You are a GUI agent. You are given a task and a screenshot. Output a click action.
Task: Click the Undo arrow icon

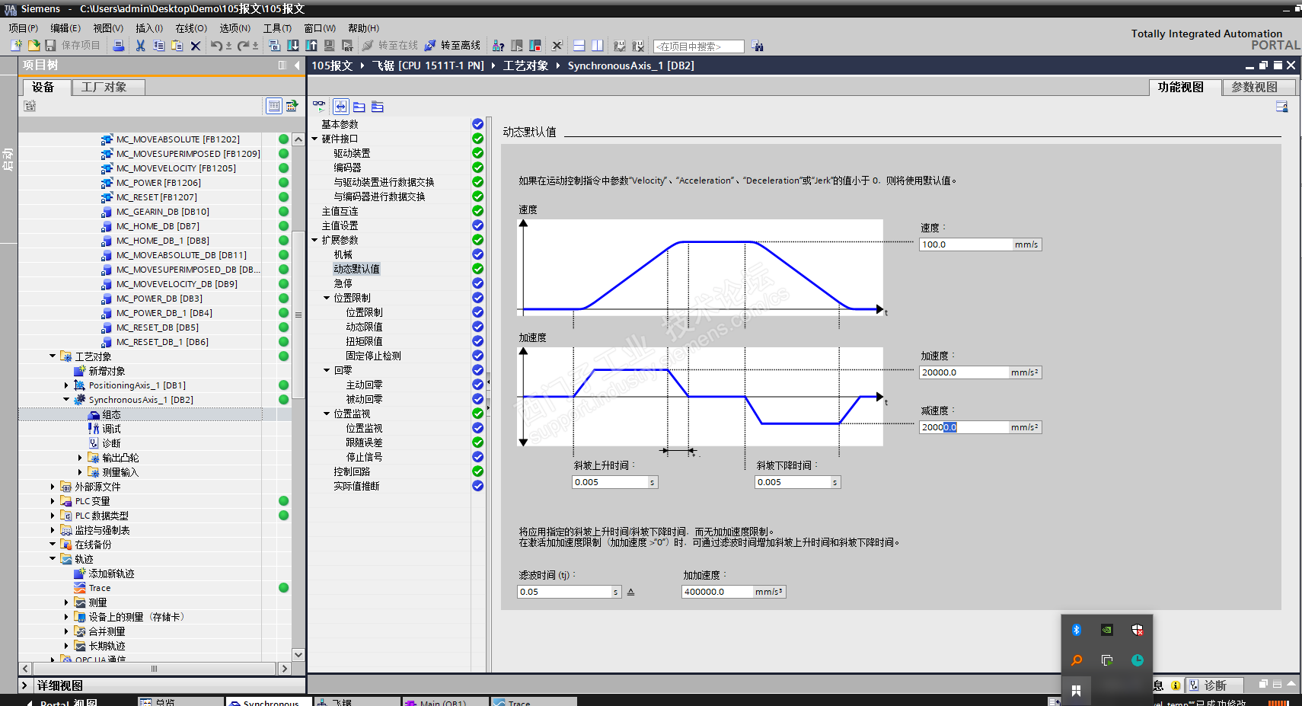[217, 46]
